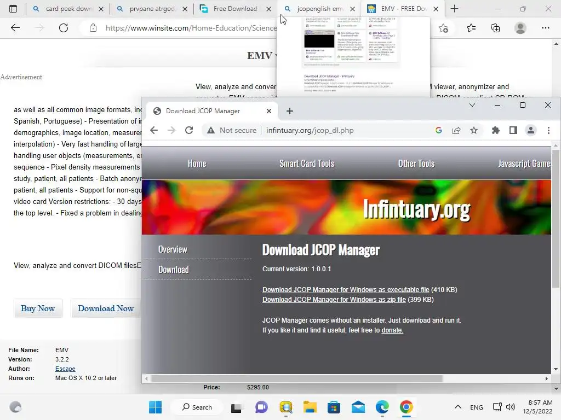The image size is (561, 420).
Task: Open clock and date in taskbar
Action: coord(537,407)
